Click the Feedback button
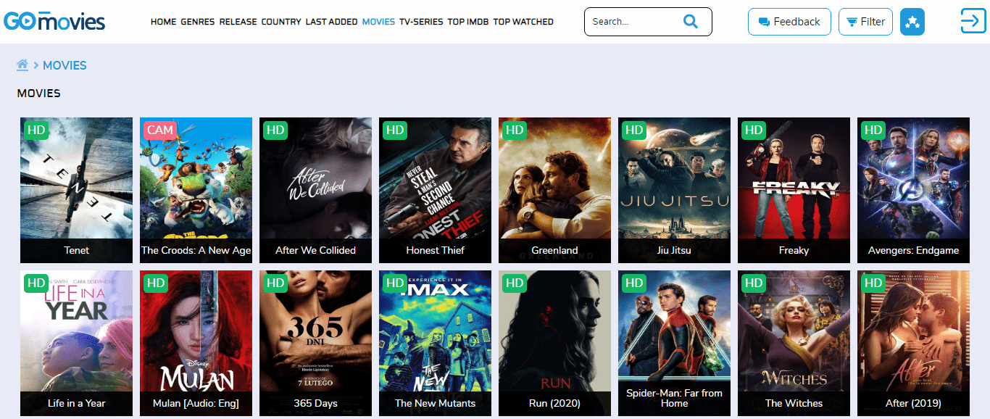This screenshot has width=990, height=419. (x=789, y=22)
